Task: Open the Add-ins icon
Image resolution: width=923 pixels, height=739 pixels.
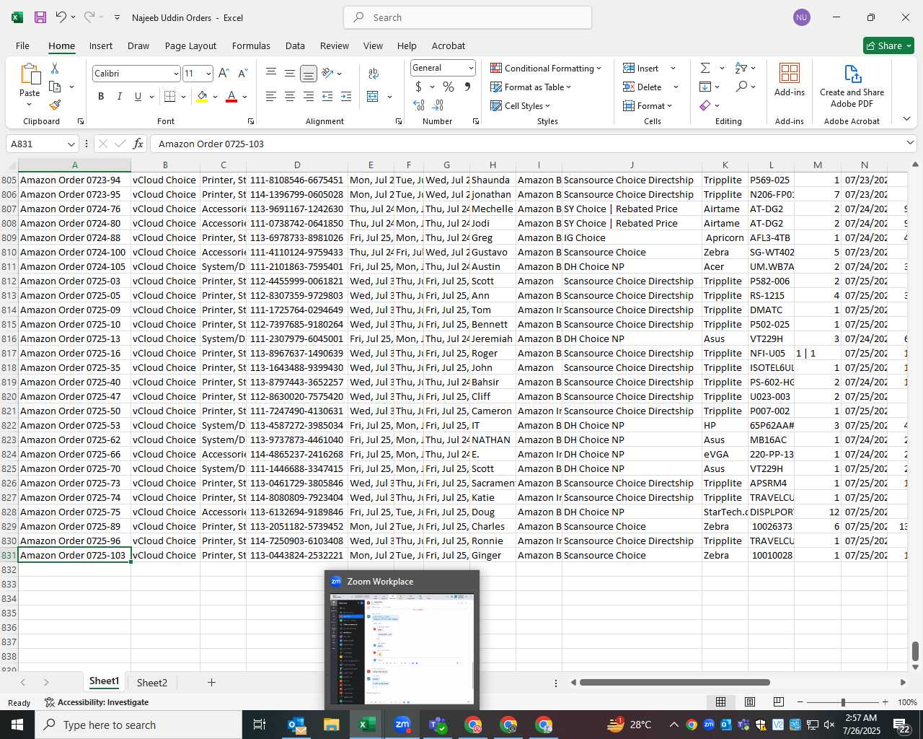Action: (790, 73)
